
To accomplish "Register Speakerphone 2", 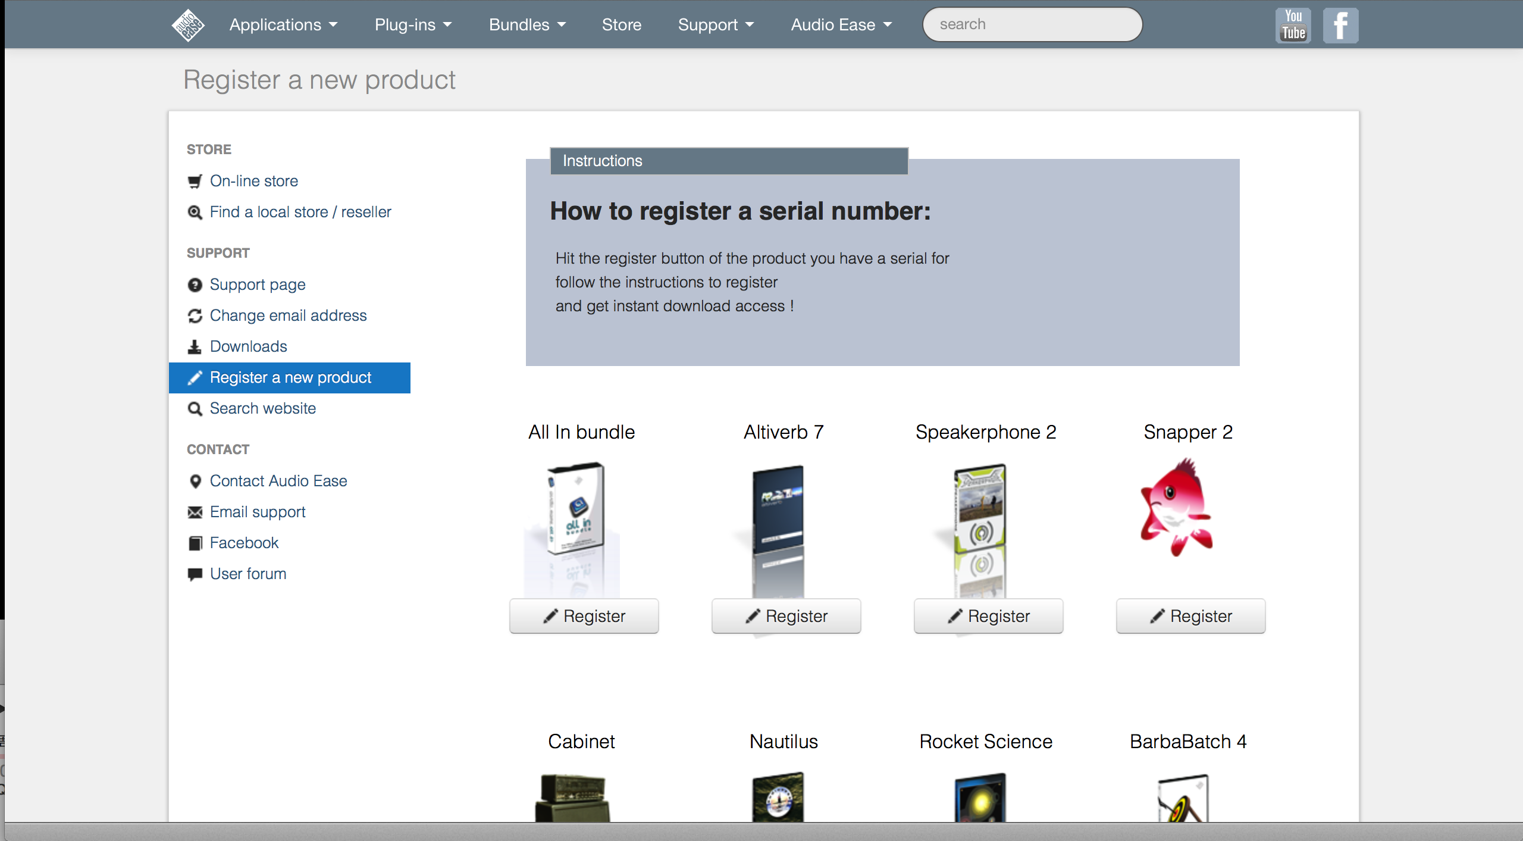I will click(x=989, y=616).
